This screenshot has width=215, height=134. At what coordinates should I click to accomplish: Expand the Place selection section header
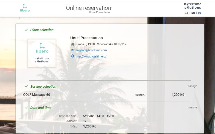coord(42,30)
